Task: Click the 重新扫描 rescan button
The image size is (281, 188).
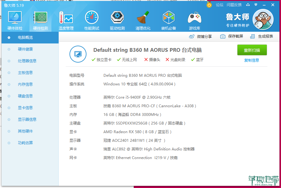Action: 252,50
